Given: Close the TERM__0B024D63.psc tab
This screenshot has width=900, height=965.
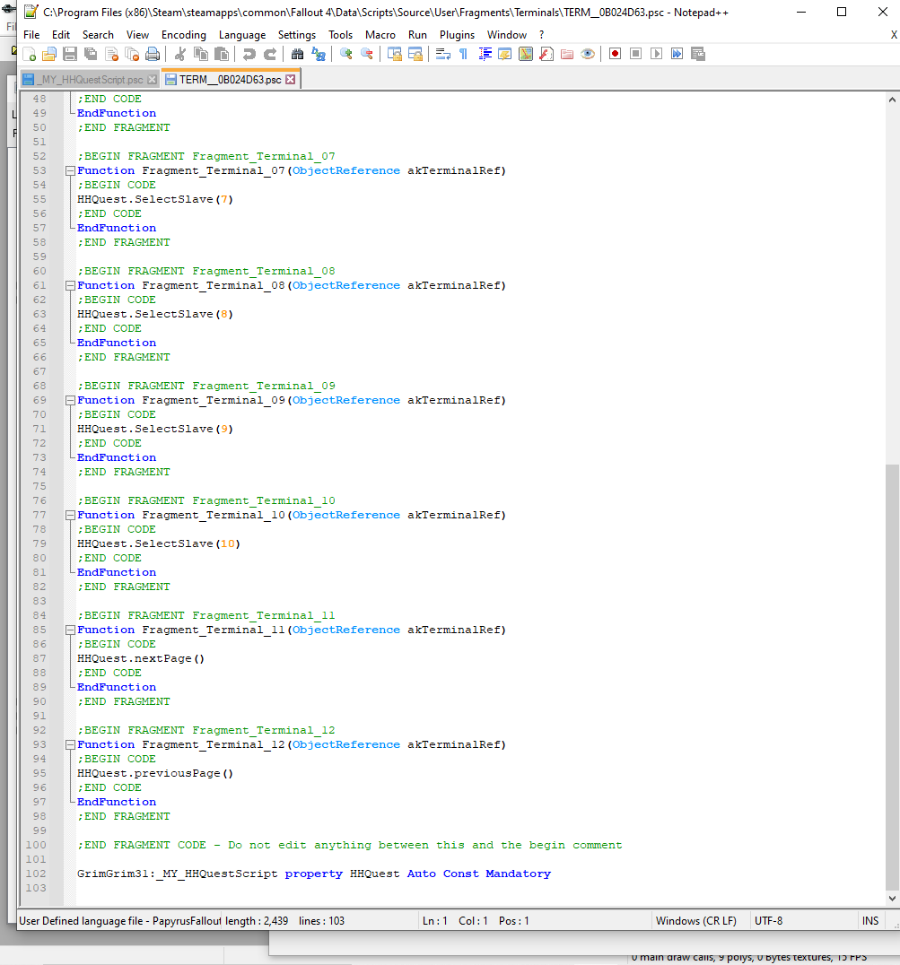Looking at the screenshot, I should point(291,80).
